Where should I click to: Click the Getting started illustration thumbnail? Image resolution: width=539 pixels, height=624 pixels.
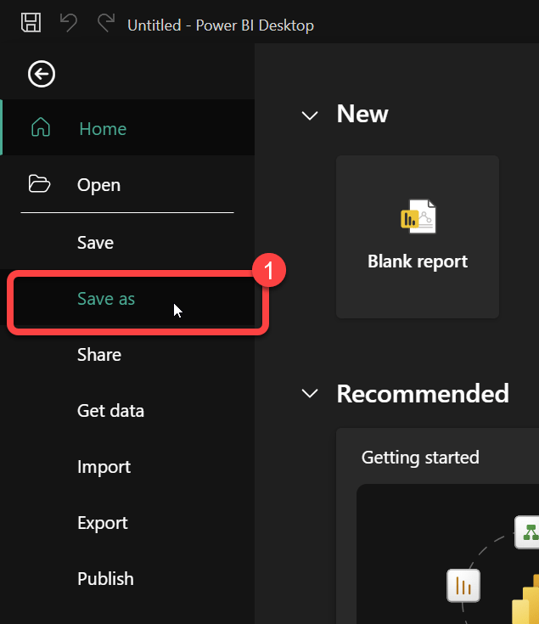coord(448,554)
